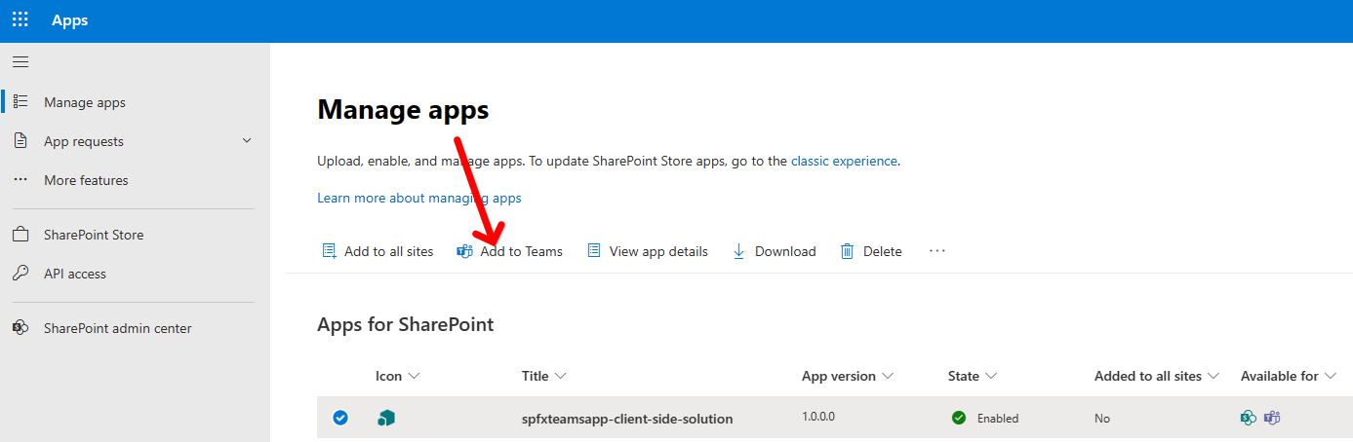Open the toolbar overflow ellipsis menu
1353x442 pixels.
pyautogui.click(x=937, y=251)
